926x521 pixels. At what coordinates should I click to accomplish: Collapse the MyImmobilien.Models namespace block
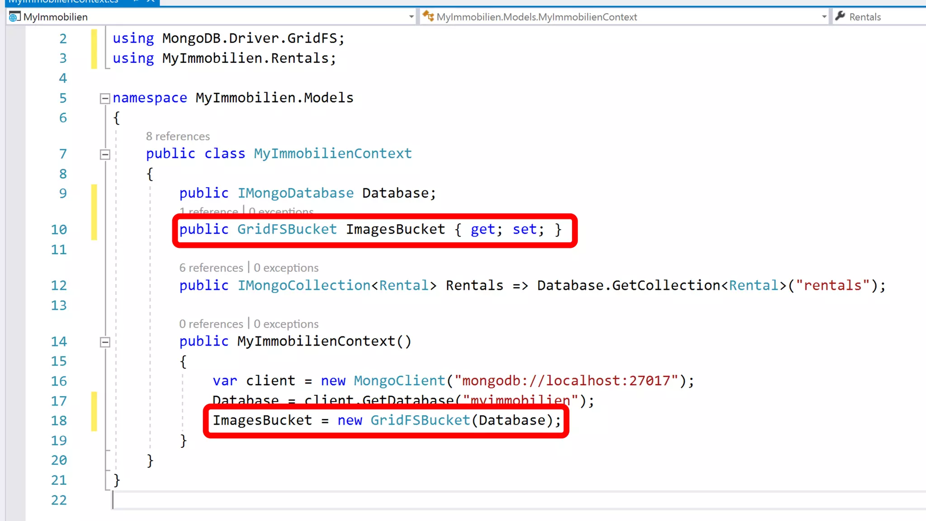105,98
